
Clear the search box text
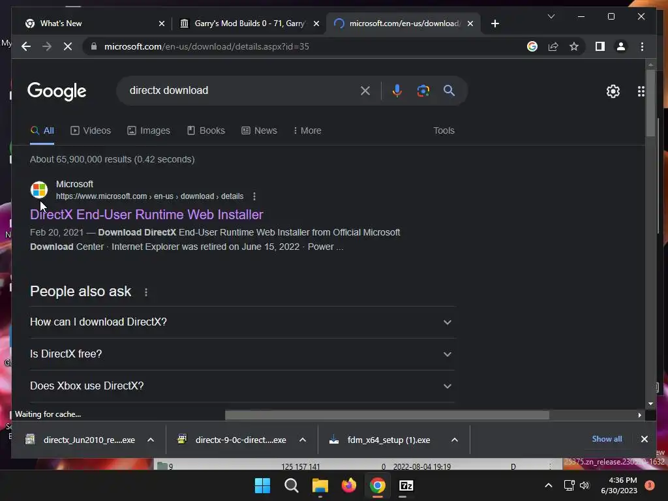click(x=365, y=90)
